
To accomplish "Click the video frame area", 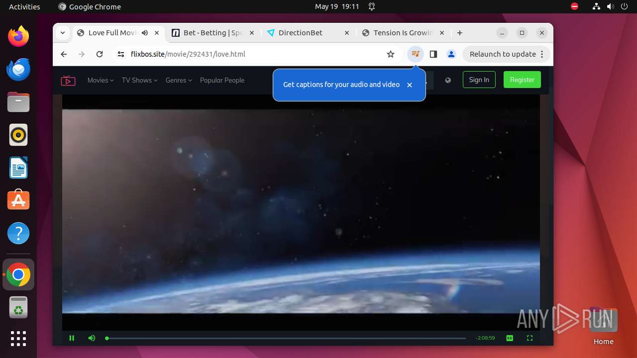I will tap(301, 211).
